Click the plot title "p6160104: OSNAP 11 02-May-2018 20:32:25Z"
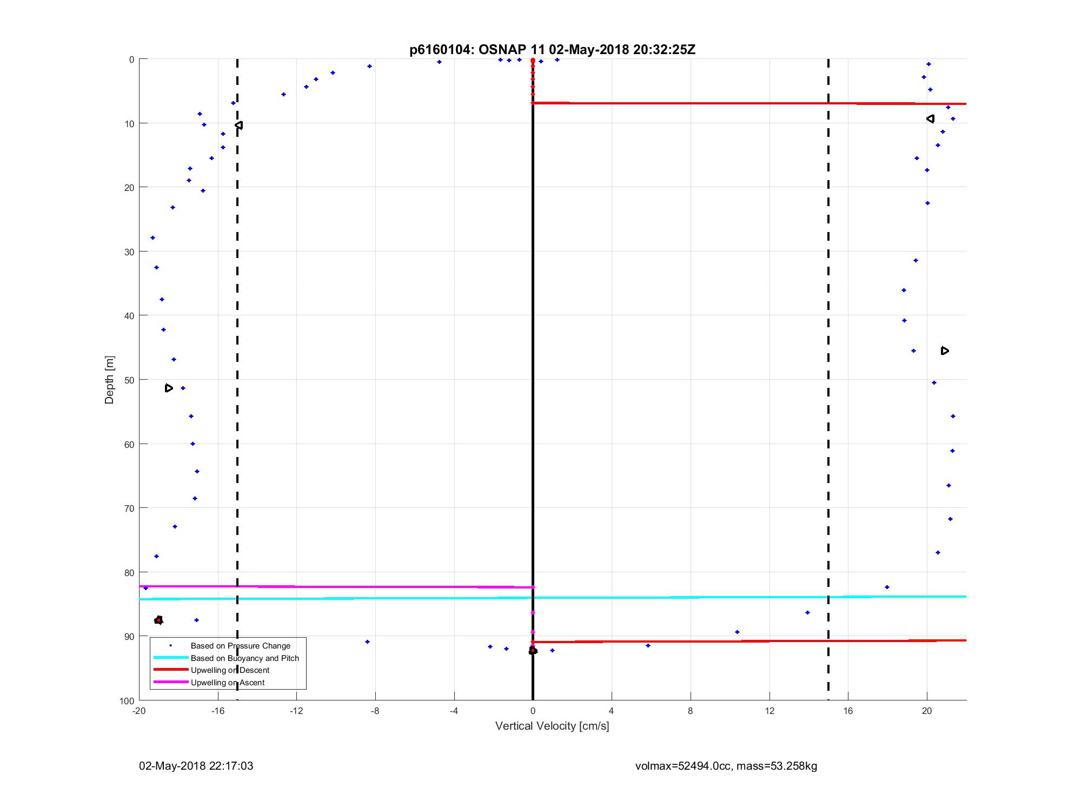The width and height of the screenshot is (1068, 787). tap(552, 50)
